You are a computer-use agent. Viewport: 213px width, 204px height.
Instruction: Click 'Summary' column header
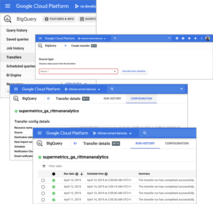144,174
